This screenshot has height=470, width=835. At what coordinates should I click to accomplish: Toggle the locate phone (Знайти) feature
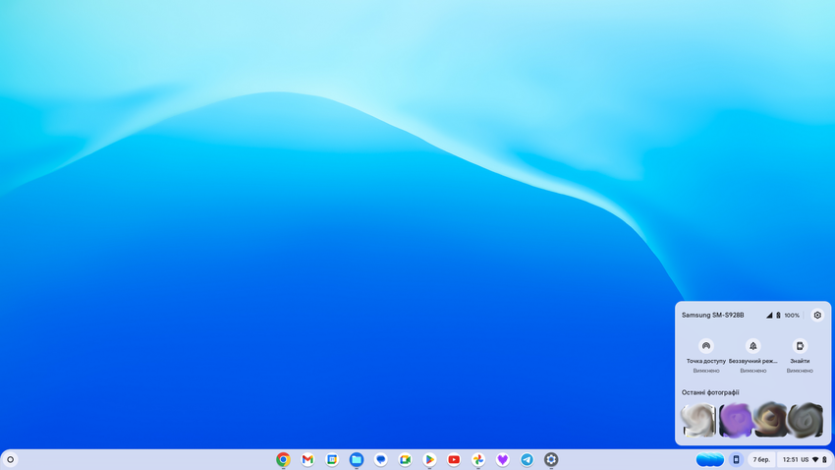click(800, 346)
